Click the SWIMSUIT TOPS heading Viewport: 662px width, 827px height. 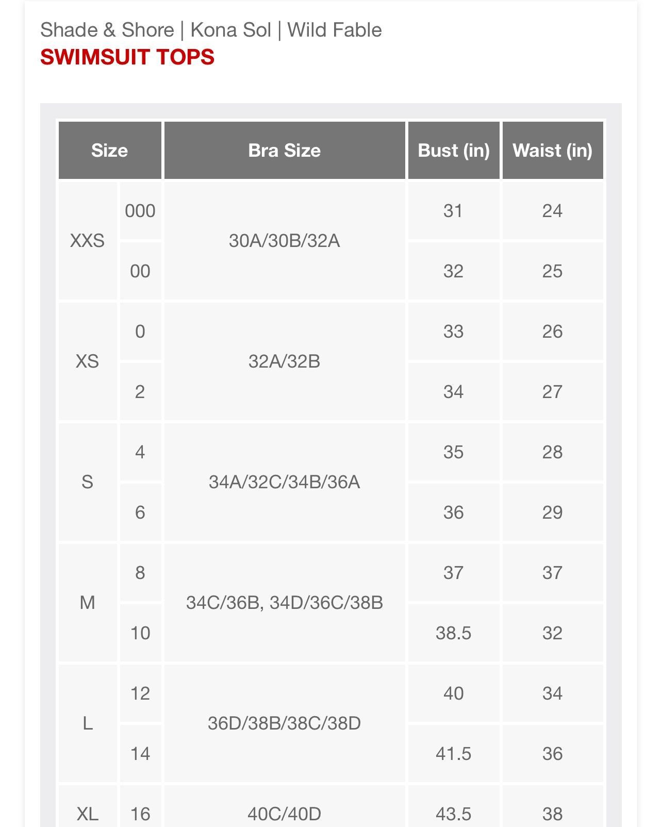127,57
